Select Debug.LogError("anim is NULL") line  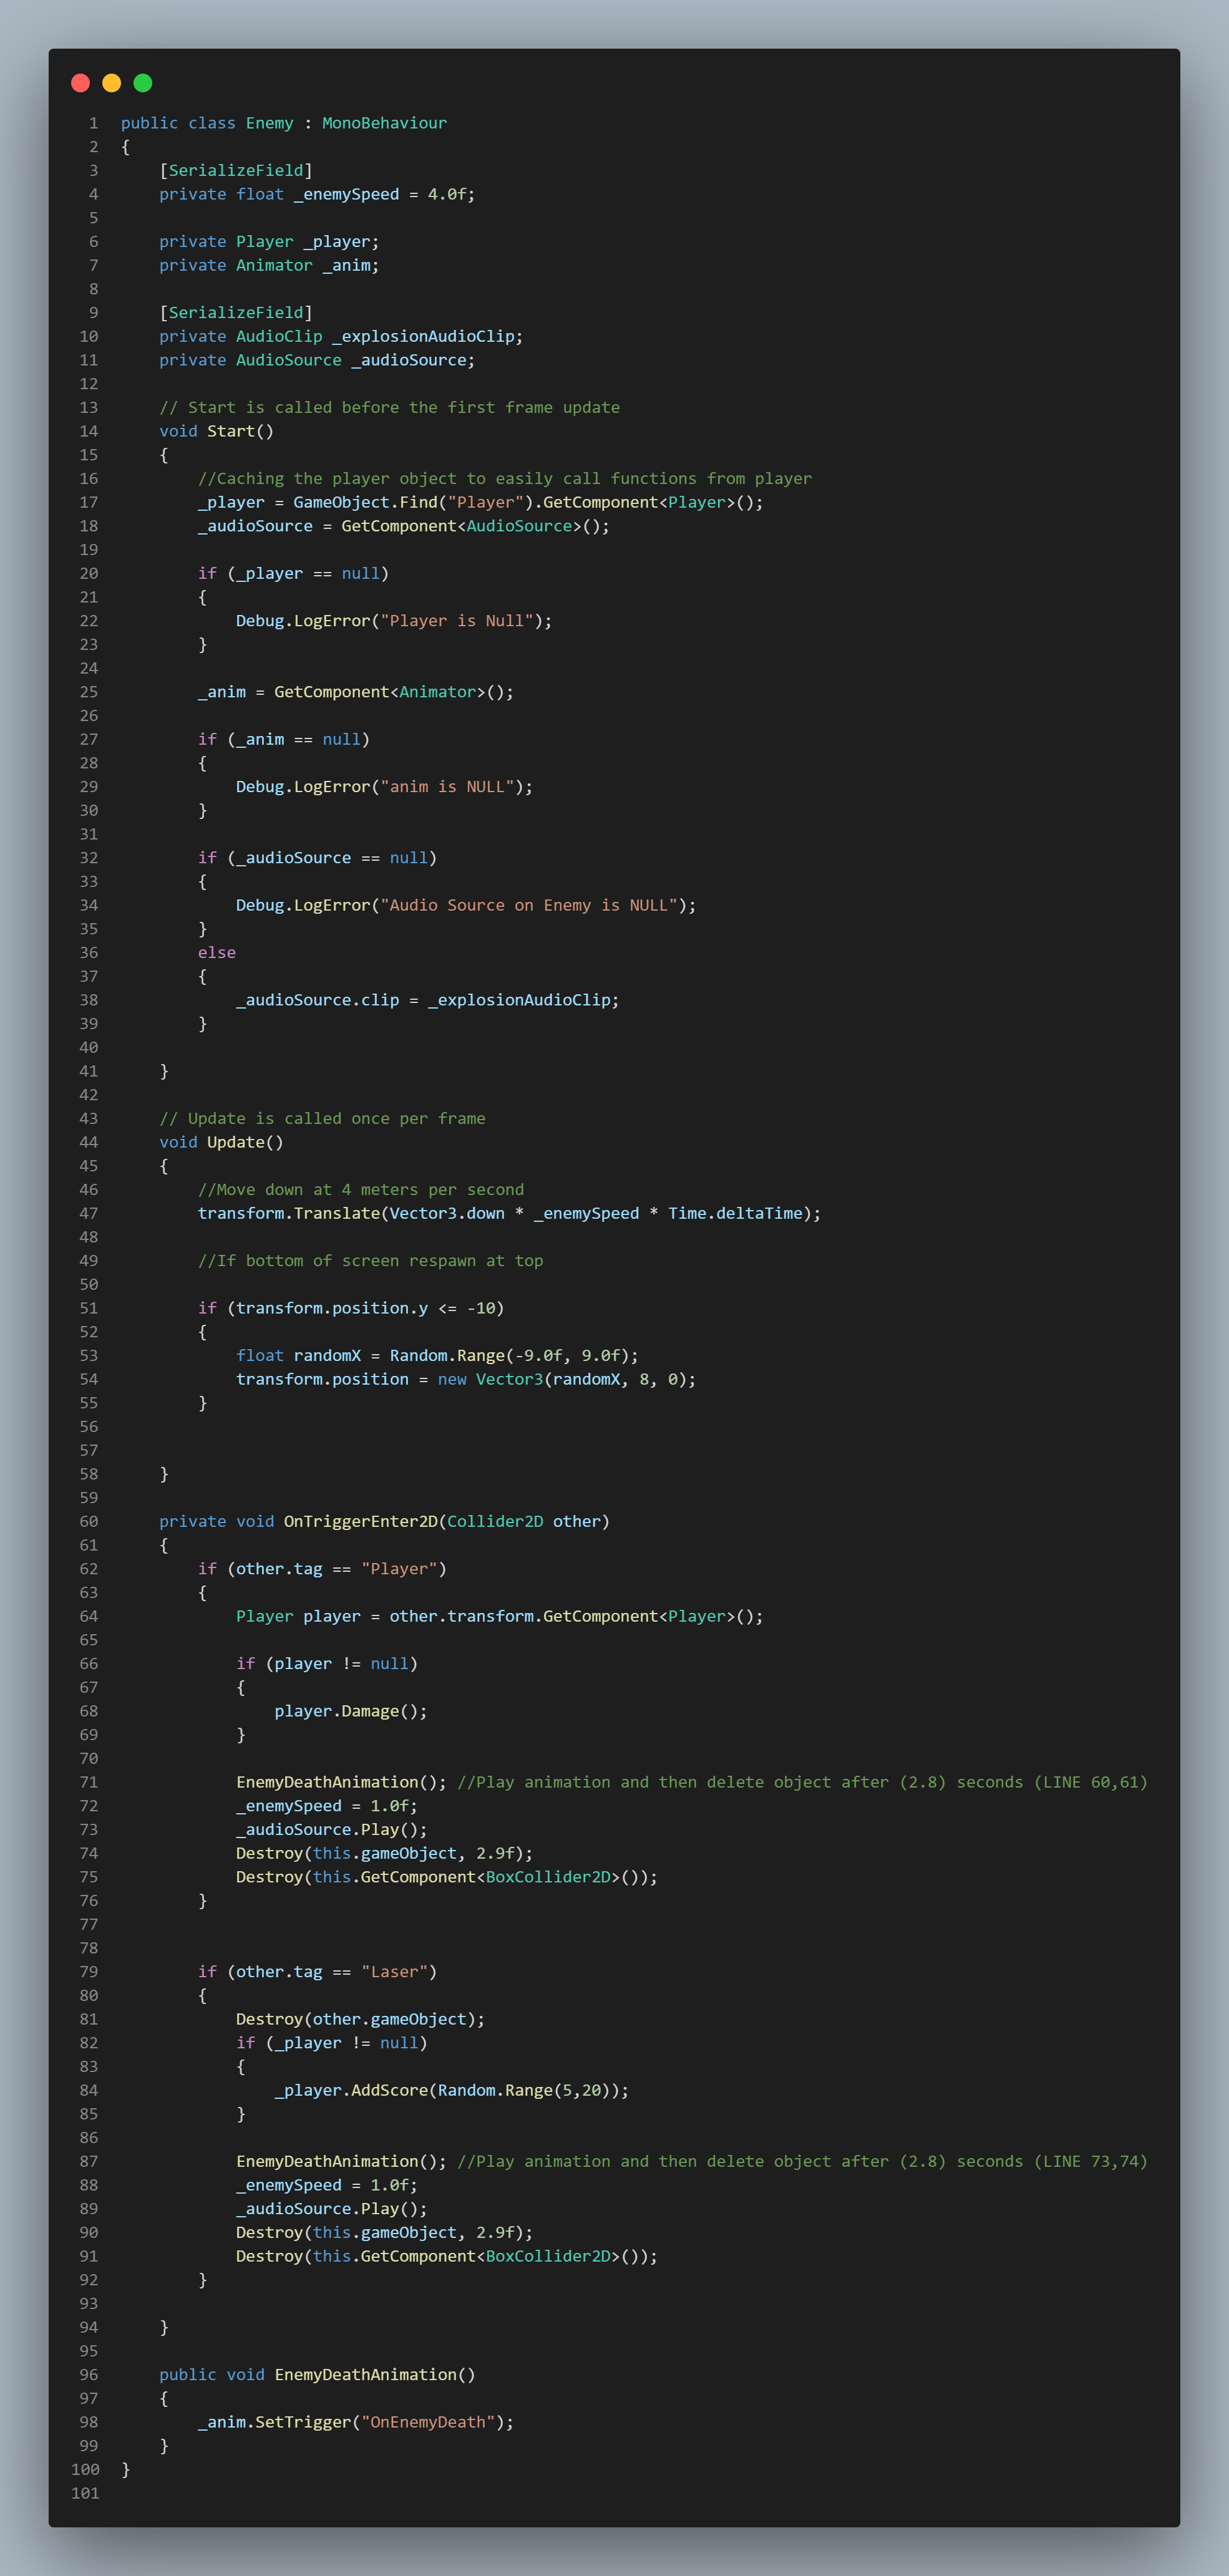(385, 787)
